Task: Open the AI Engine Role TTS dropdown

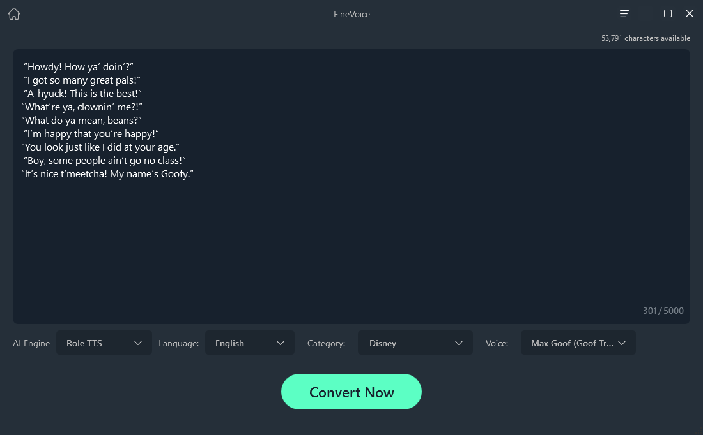Action: (104, 343)
